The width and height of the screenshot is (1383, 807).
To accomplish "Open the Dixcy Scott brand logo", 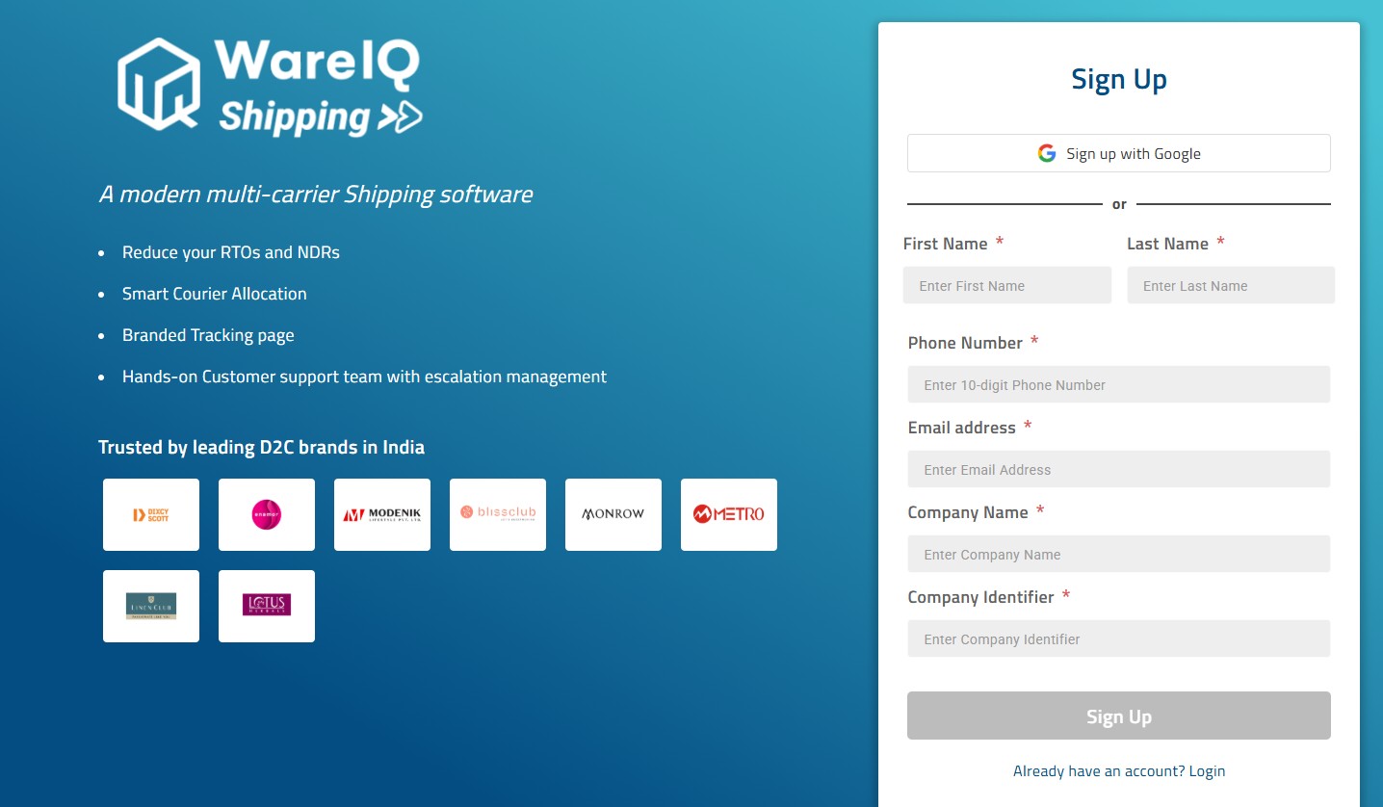I will click(x=151, y=514).
